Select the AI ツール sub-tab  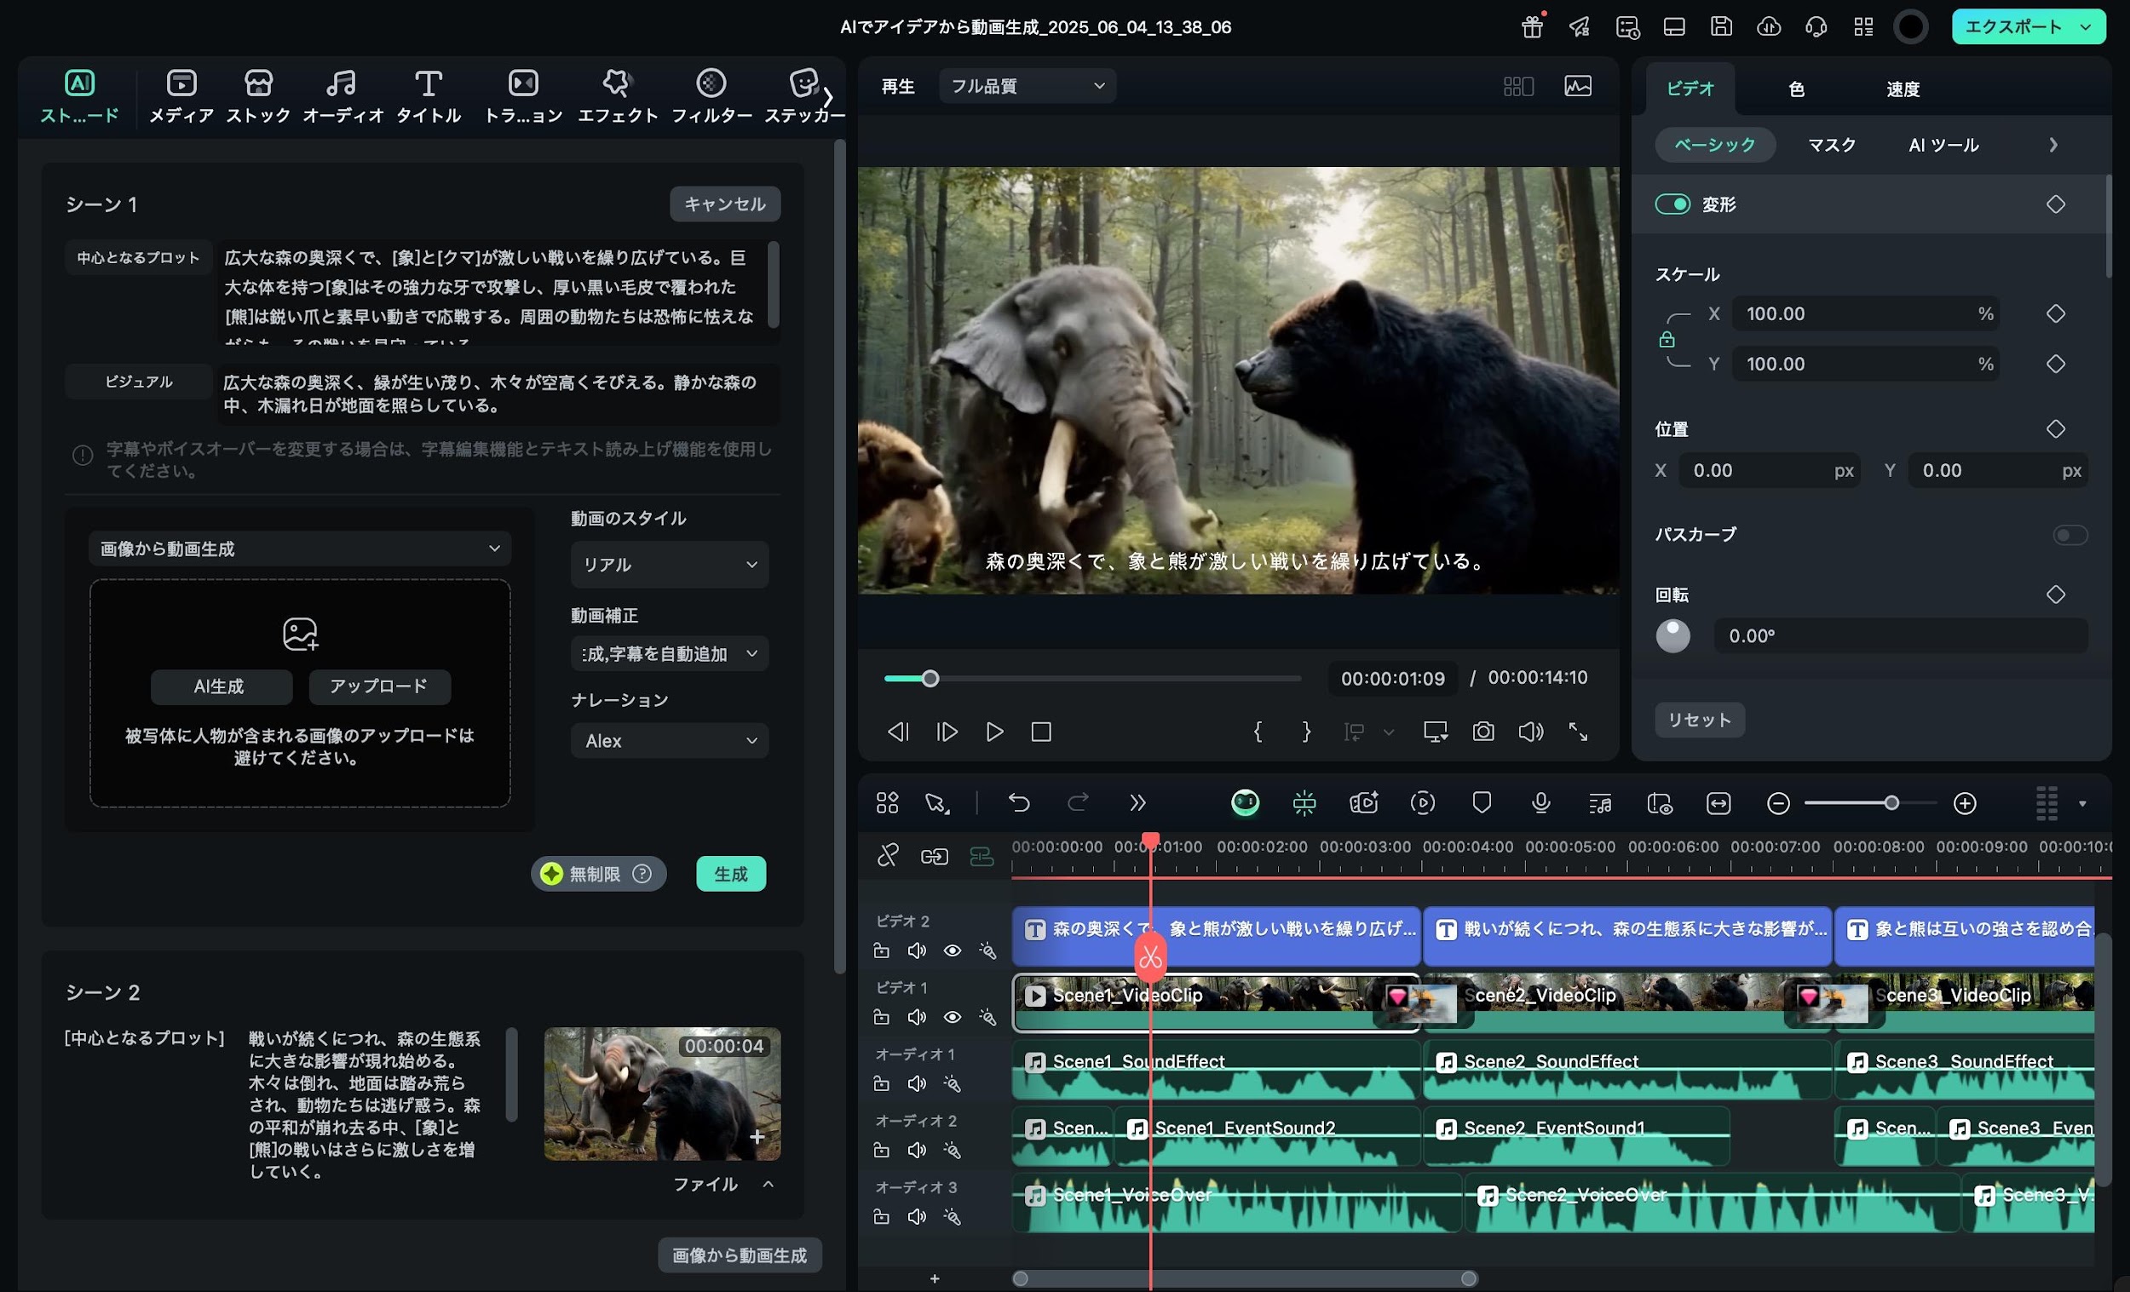pyautogui.click(x=1943, y=144)
